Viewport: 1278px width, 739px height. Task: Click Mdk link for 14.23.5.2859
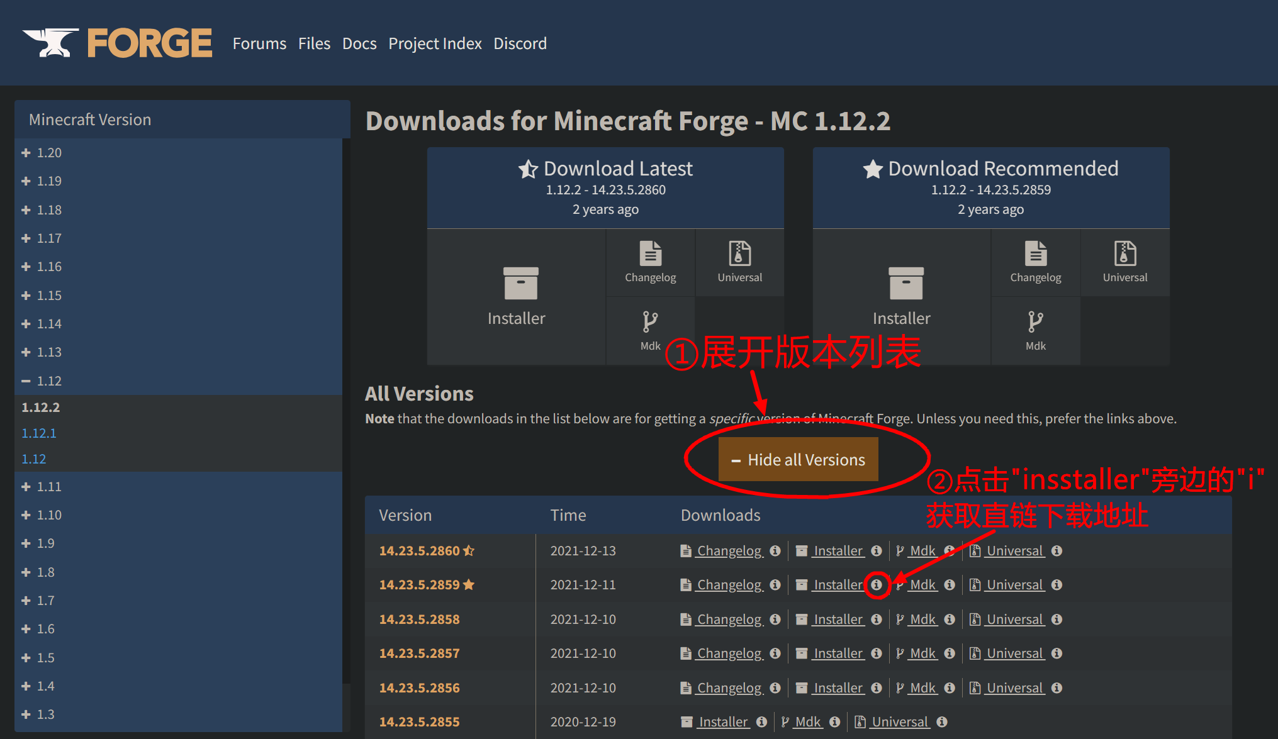click(x=923, y=585)
